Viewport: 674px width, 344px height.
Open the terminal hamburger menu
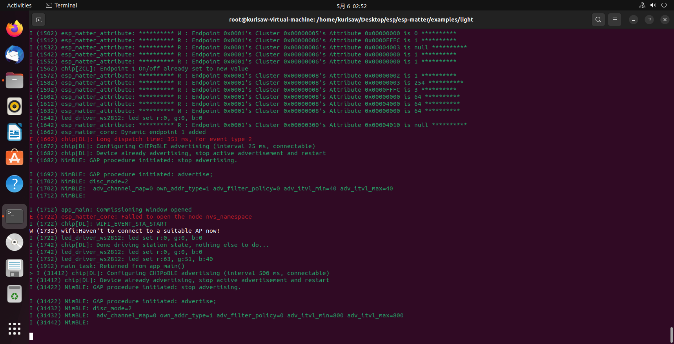click(615, 20)
